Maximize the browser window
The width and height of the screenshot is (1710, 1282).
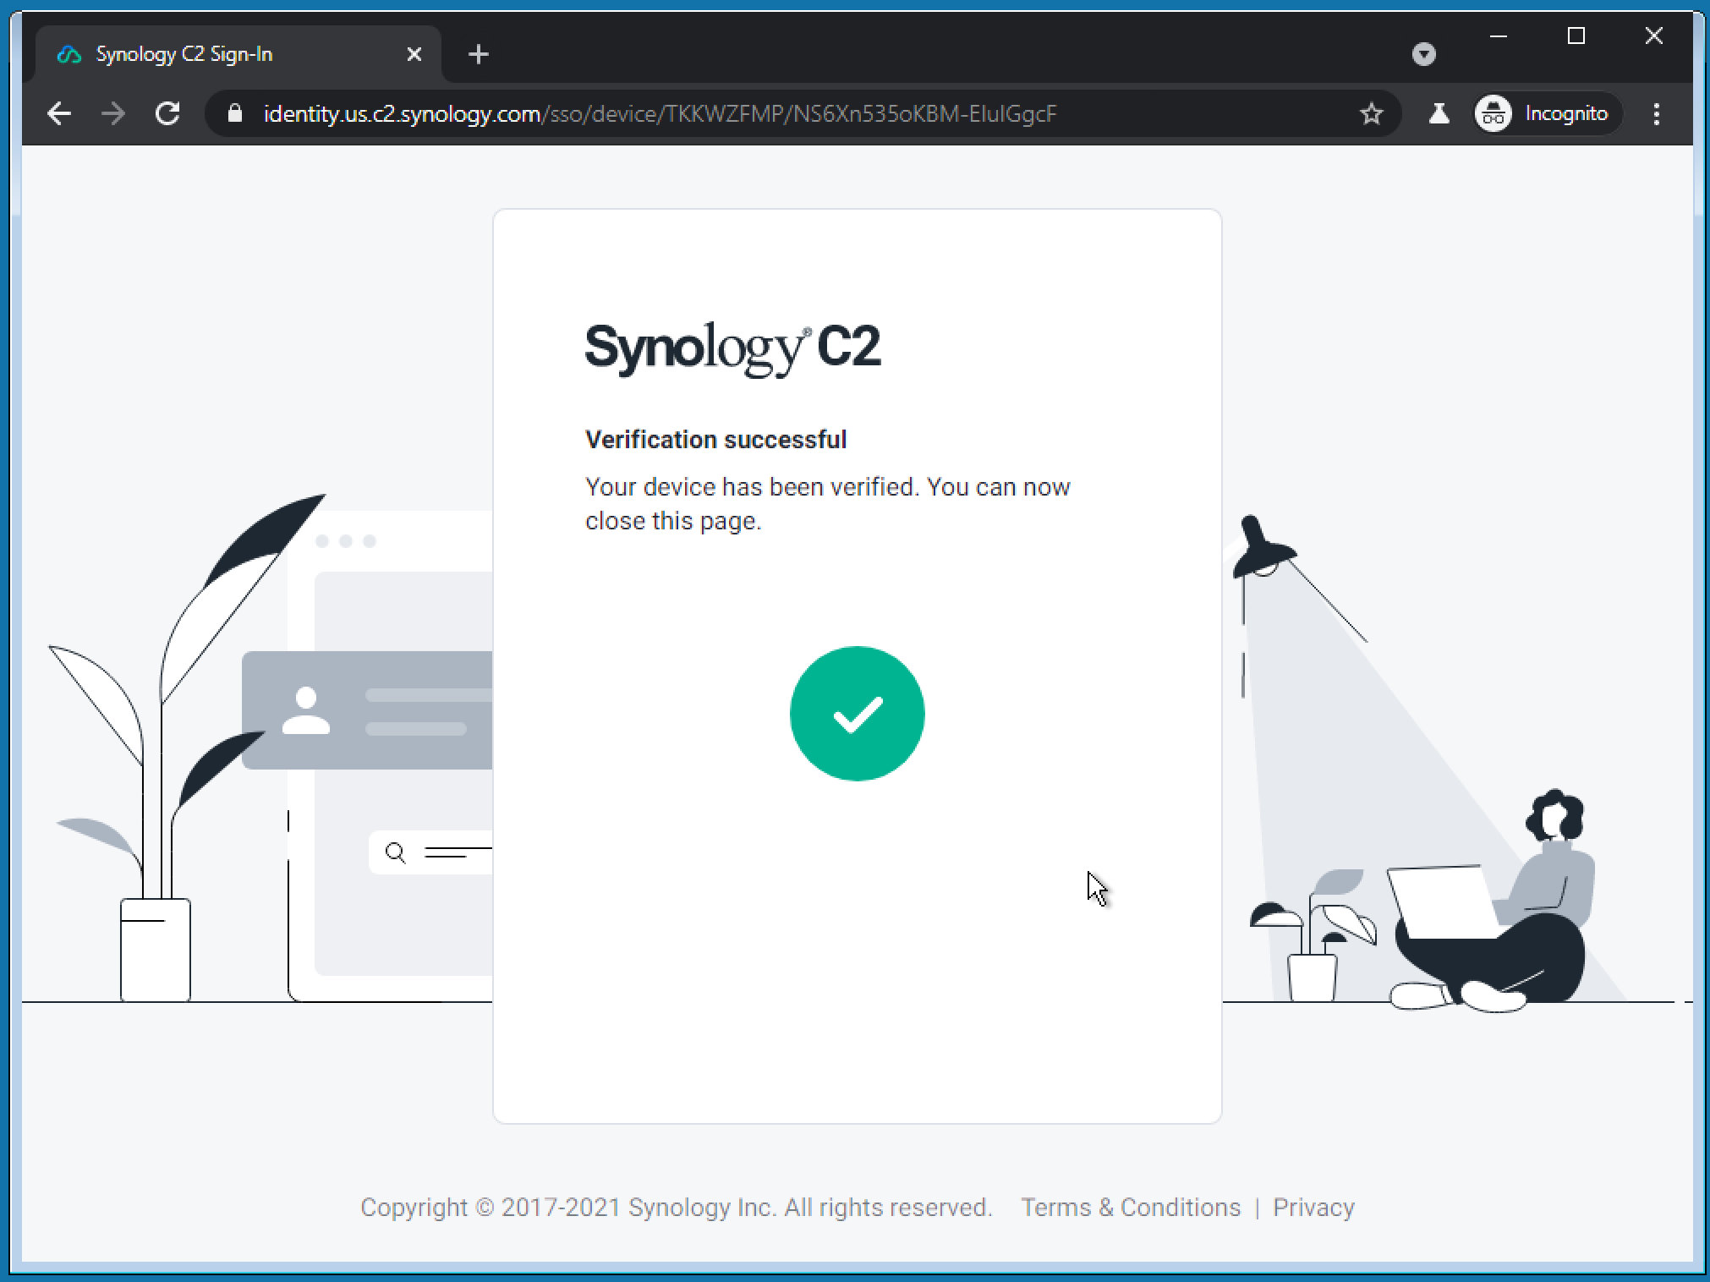point(1576,36)
